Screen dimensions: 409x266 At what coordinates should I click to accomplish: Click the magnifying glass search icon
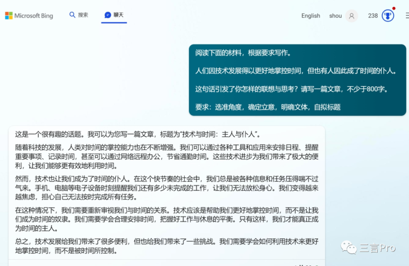tap(72, 15)
